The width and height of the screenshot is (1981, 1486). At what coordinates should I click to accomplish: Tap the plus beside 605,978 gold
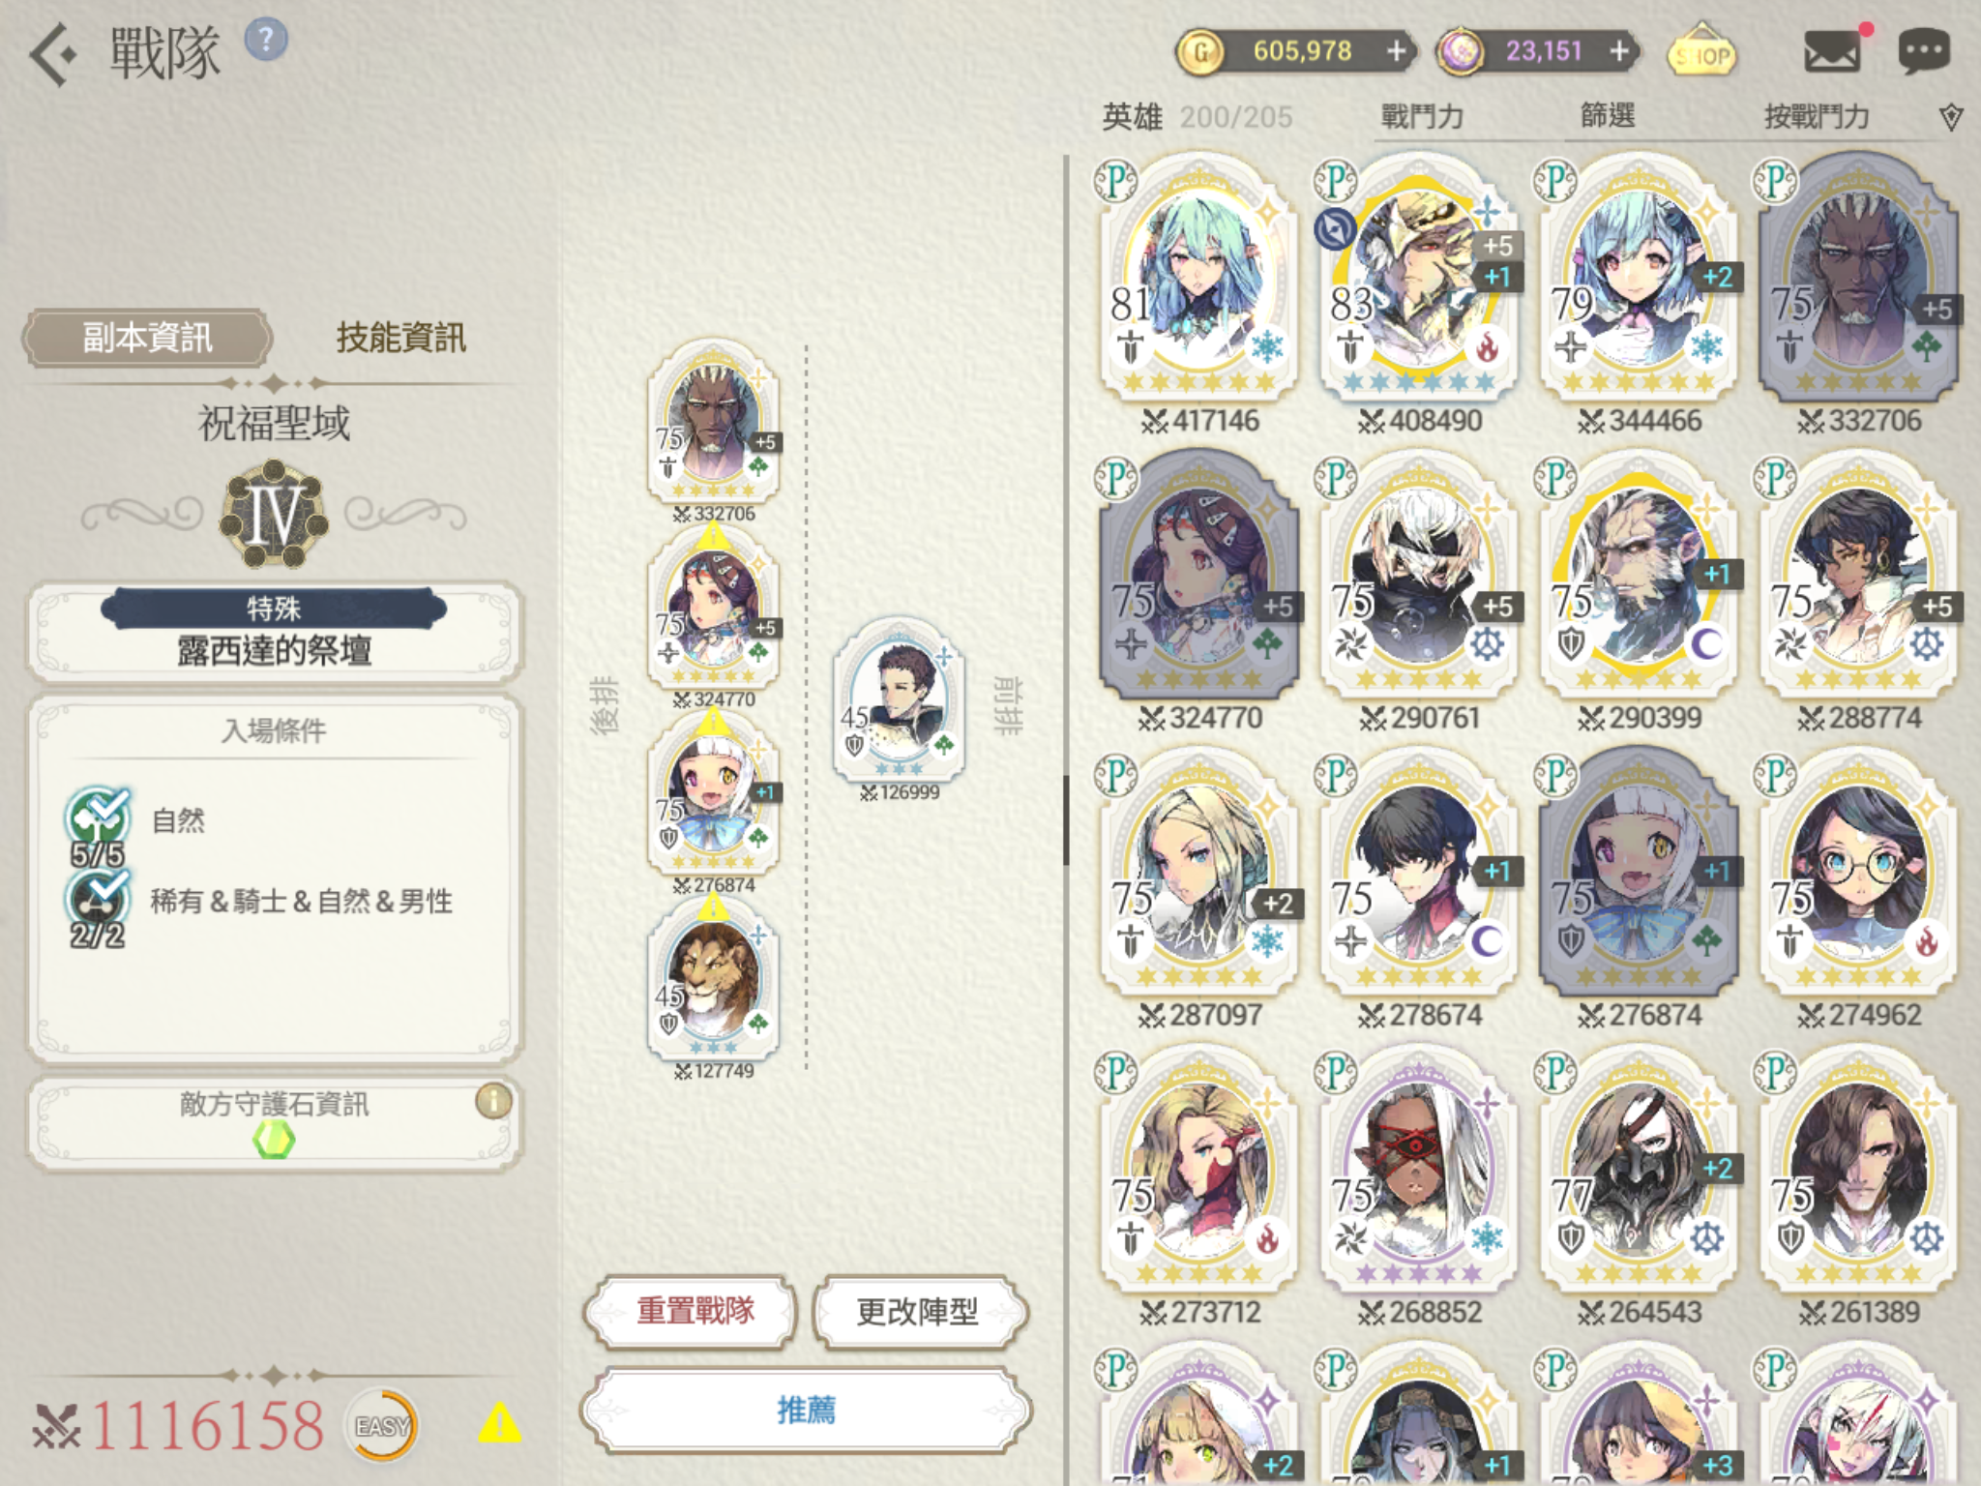click(x=1396, y=51)
